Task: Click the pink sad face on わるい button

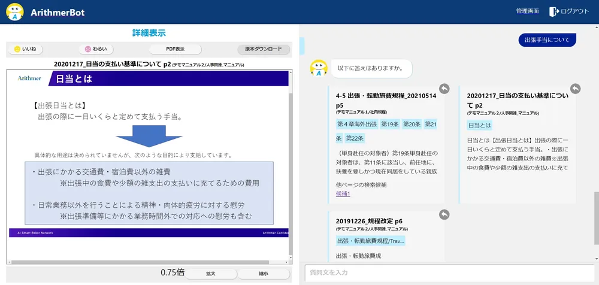Action: (x=88, y=49)
